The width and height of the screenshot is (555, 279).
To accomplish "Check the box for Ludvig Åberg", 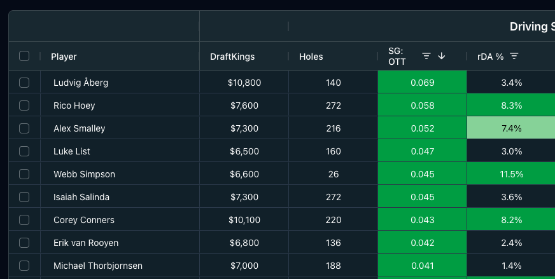I will tap(24, 83).
